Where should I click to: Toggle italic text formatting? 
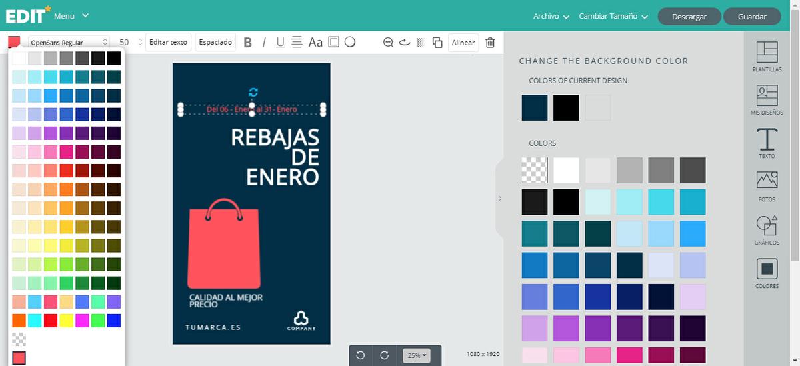[264, 43]
